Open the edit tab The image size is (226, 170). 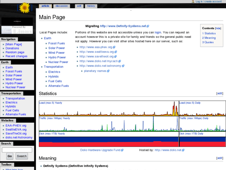pos(79,6)
